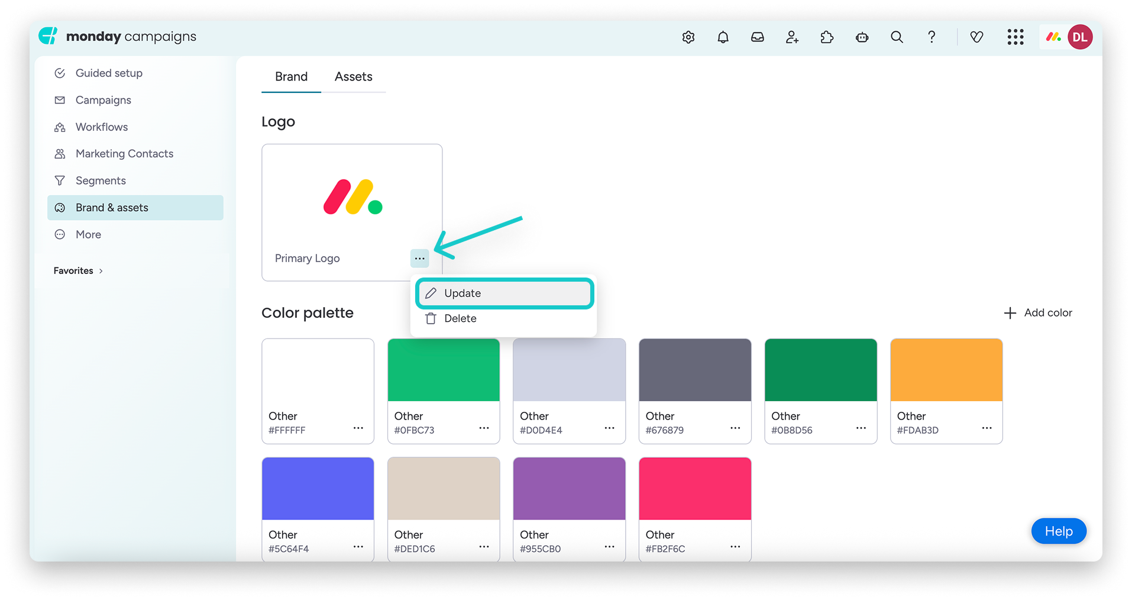Select the purple #955CB0 color swatch
The height and width of the screenshot is (600, 1132).
point(569,489)
